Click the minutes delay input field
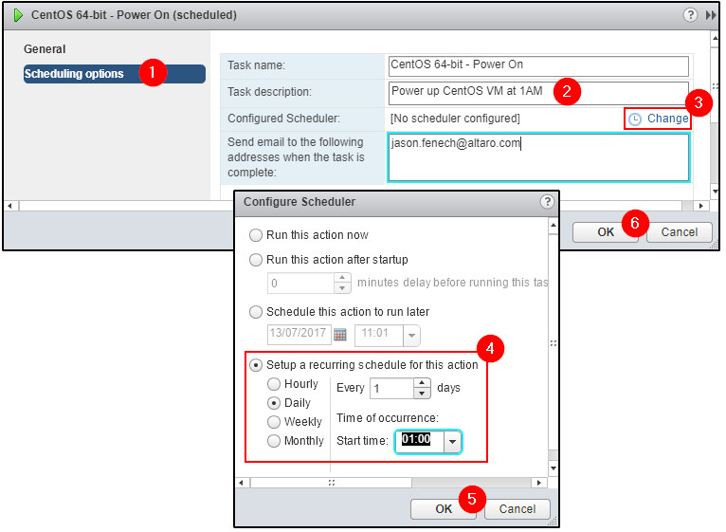 click(301, 283)
